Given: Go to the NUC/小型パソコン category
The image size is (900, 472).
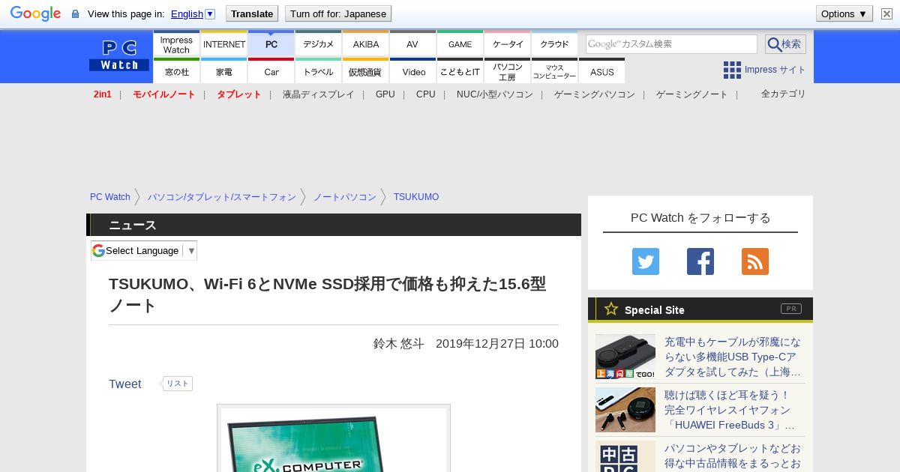Looking at the screenshot, I should [x=495, y=94].
